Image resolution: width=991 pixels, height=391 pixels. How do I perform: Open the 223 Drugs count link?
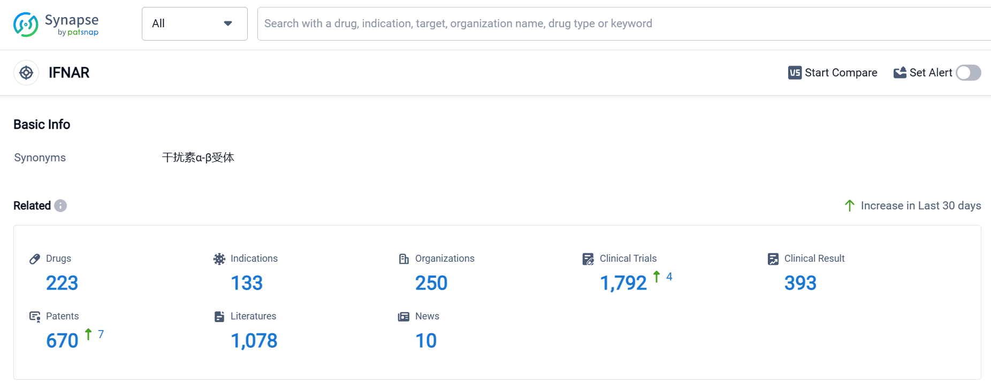(62, 283)
